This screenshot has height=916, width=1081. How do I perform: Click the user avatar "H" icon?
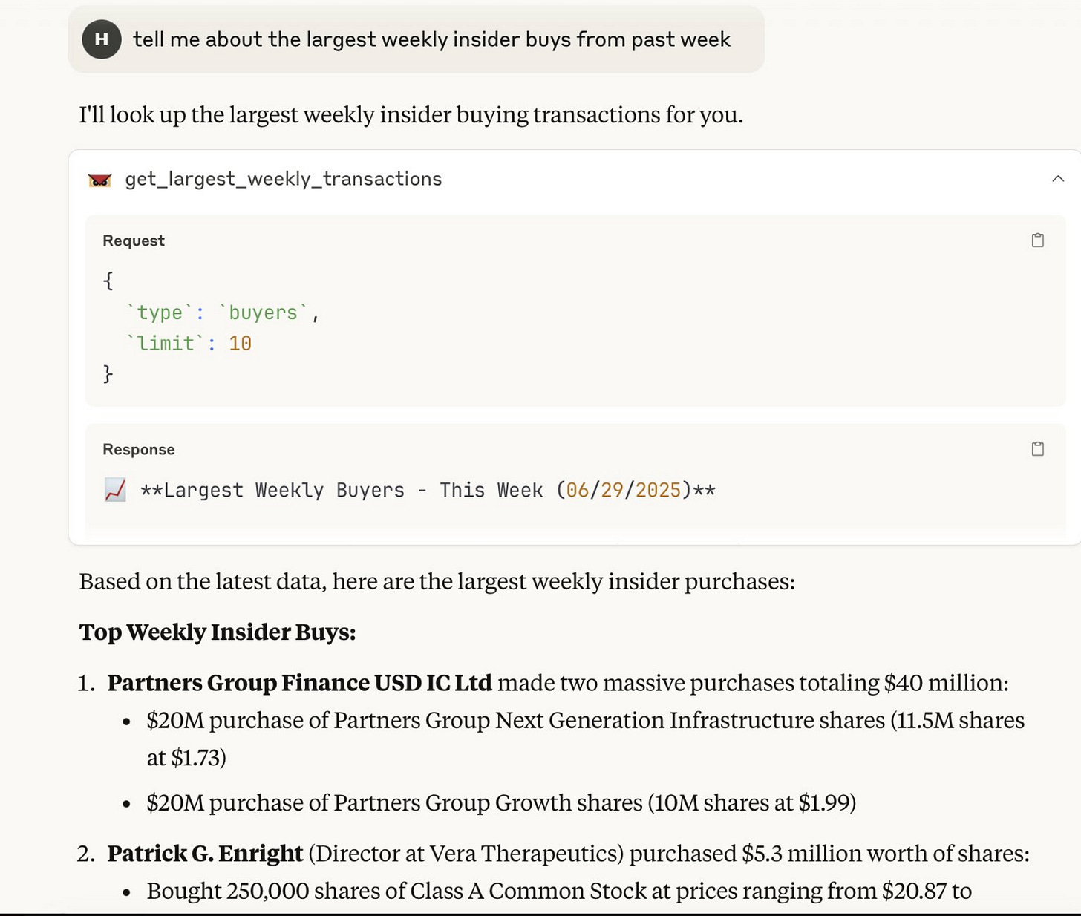click(x=102, y=39)
